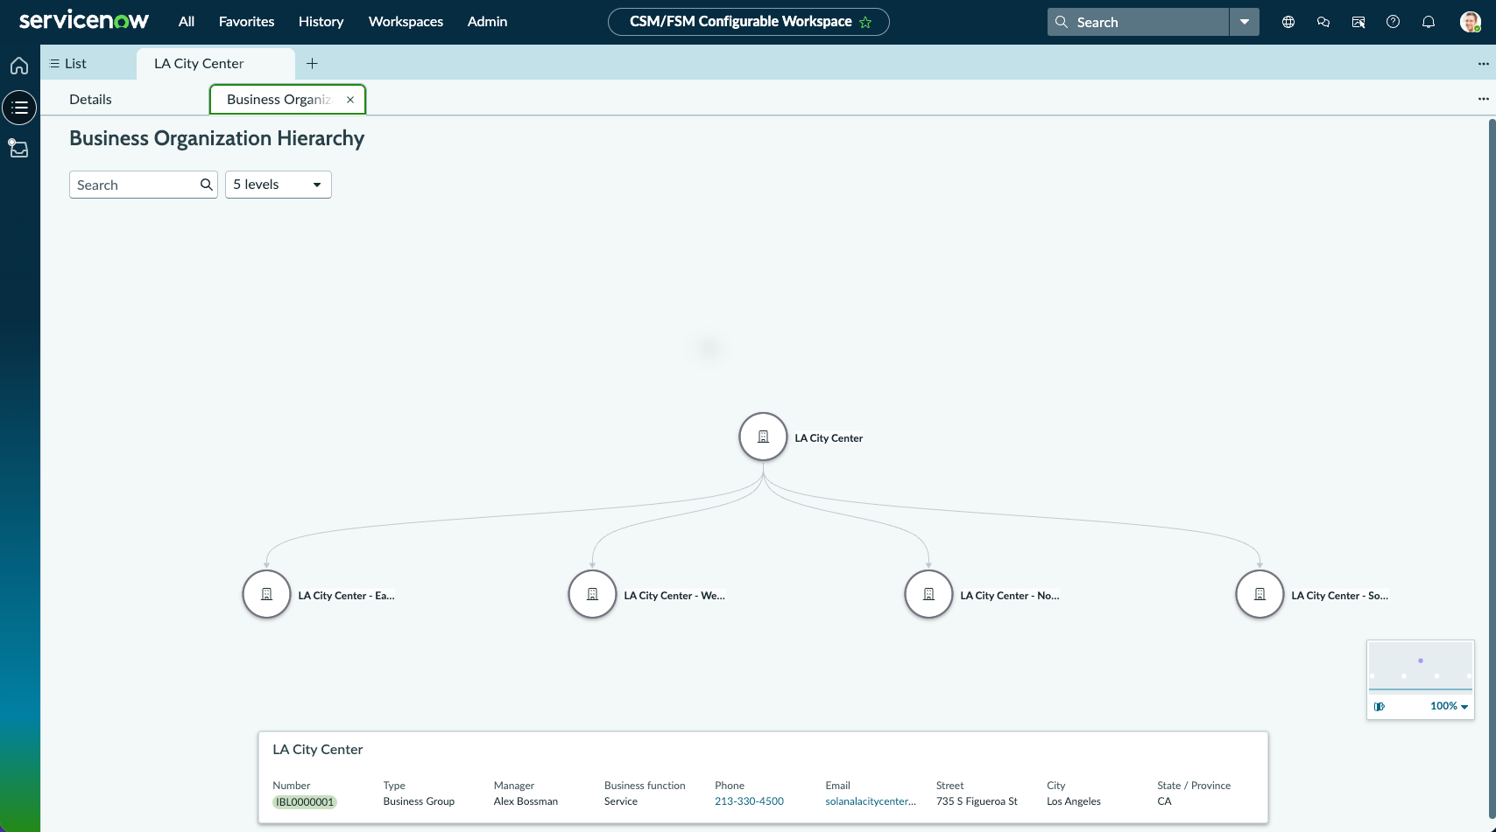Open the Workspaces menu
Screen dimensions: 1496x832
(x=406, y=21)
